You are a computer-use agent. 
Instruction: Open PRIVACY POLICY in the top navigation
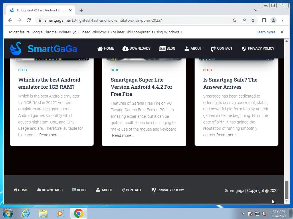[x=258, y=48]
